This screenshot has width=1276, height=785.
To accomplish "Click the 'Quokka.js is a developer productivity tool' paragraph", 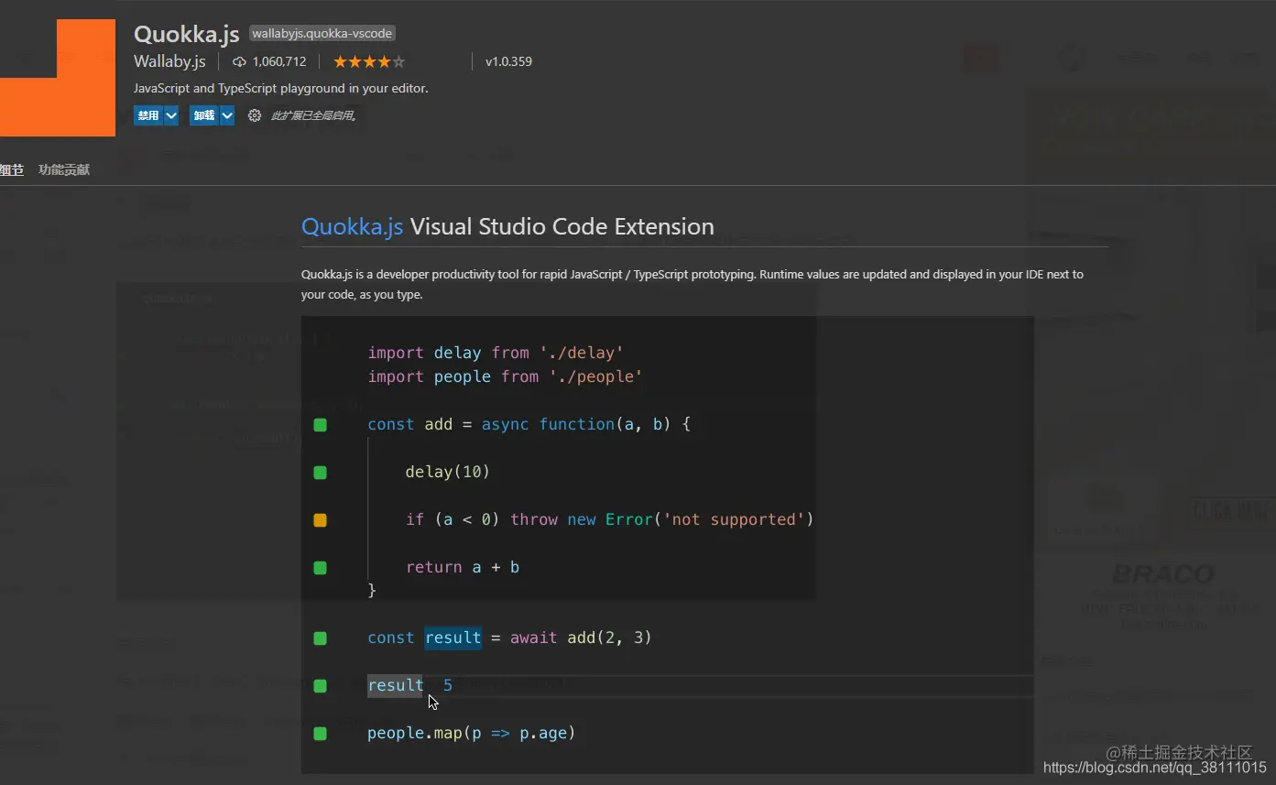I will tap(693, 284).
